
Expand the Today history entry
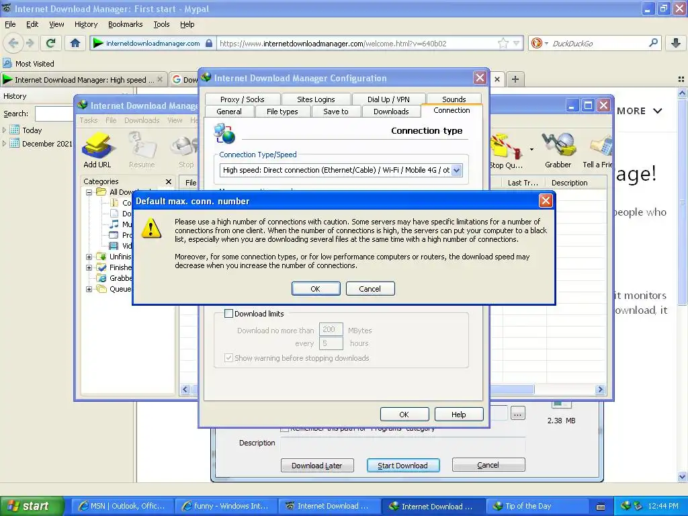(x=5, y=130)
